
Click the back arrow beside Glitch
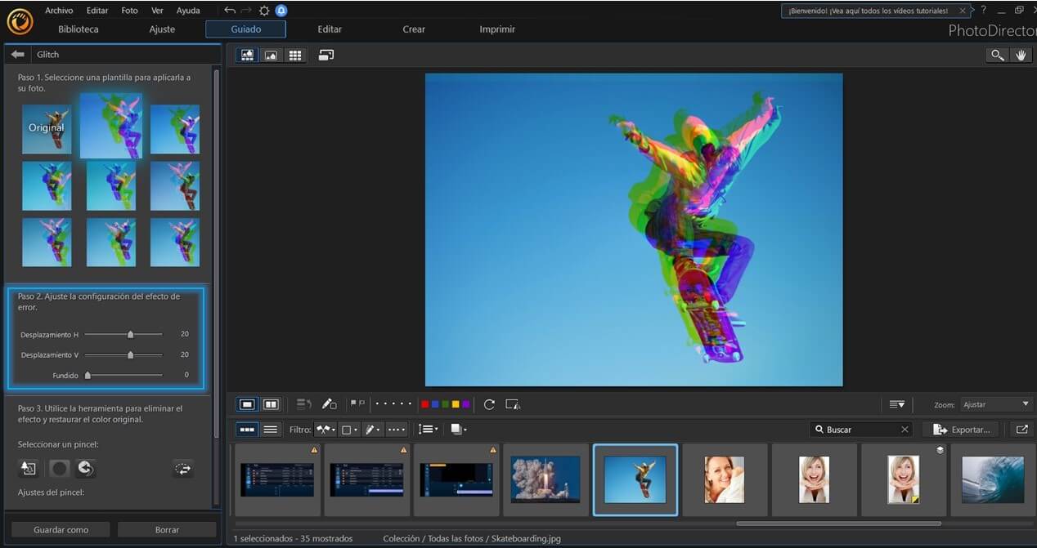click(x=17, y=55)
